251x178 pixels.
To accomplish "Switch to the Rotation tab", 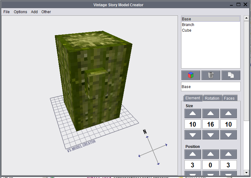I will coord(212,98).
